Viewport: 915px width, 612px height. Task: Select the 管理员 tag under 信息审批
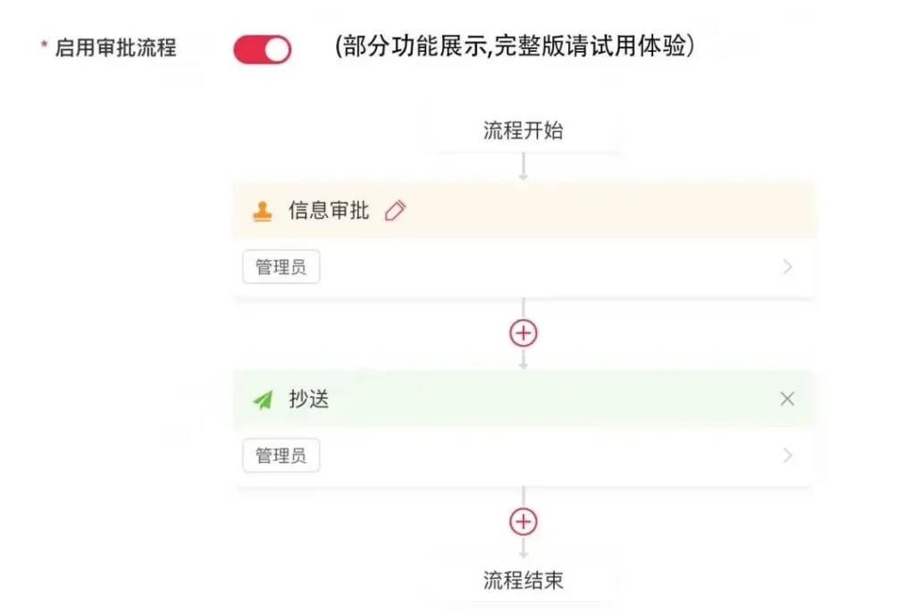(x=281, y=267)
